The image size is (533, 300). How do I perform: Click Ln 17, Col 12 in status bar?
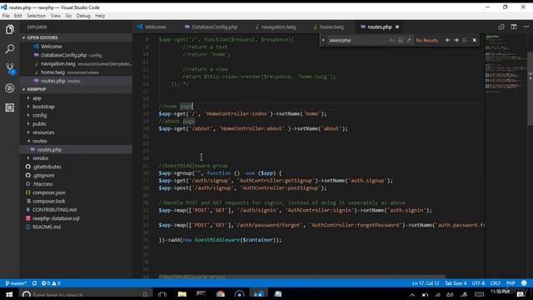click(426, 283)
